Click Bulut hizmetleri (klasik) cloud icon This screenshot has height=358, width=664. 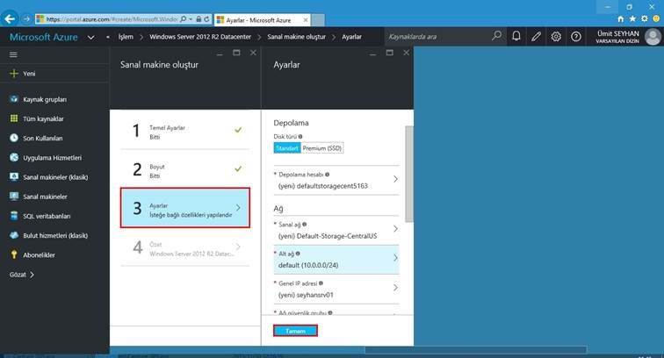14,235
